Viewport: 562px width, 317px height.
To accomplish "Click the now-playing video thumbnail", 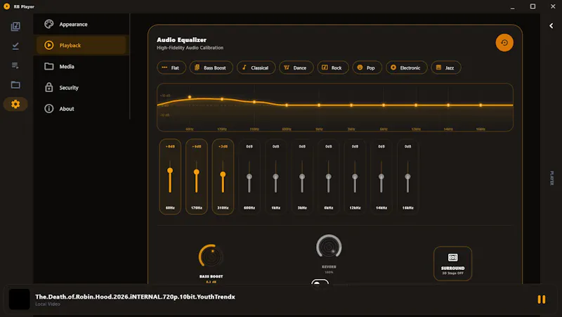I will 20,299.
